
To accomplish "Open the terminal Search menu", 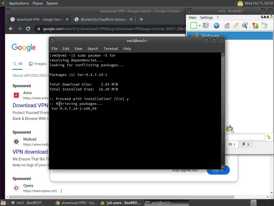I will [93, 49].
